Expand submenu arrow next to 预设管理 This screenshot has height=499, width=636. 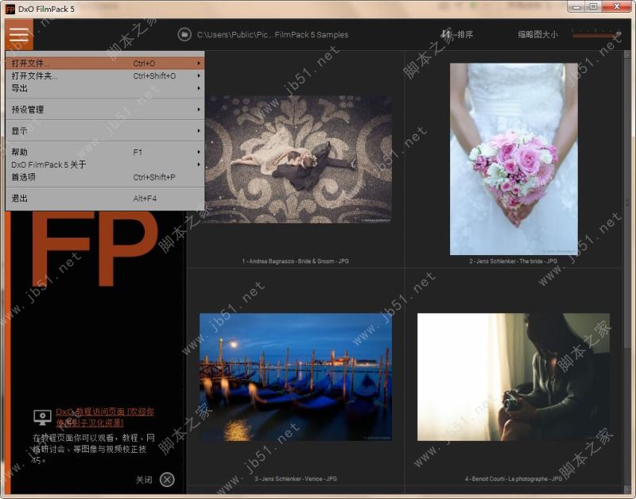[x=199, y=110]
